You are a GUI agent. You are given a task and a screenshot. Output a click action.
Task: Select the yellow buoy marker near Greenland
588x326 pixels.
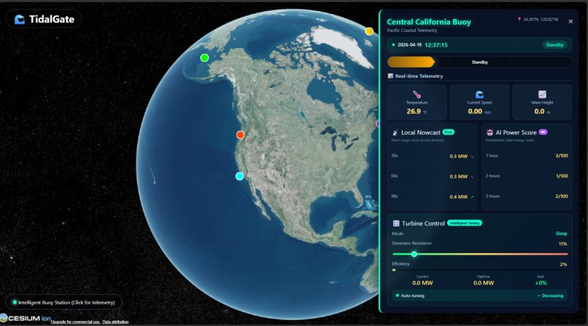tap(369, 31)
